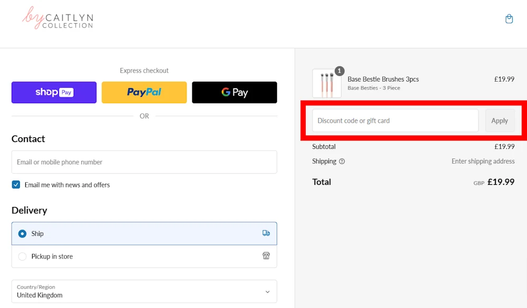527x308 pixels.
Task: Pay with PayPal express checkout
Action: coord(144,92)
